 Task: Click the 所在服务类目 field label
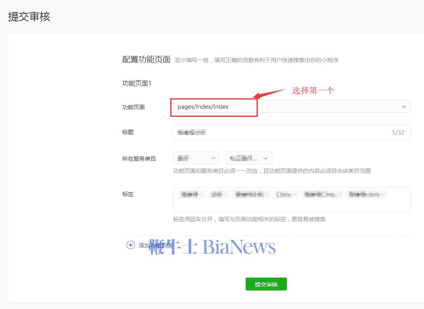click(x=139, y=159)
